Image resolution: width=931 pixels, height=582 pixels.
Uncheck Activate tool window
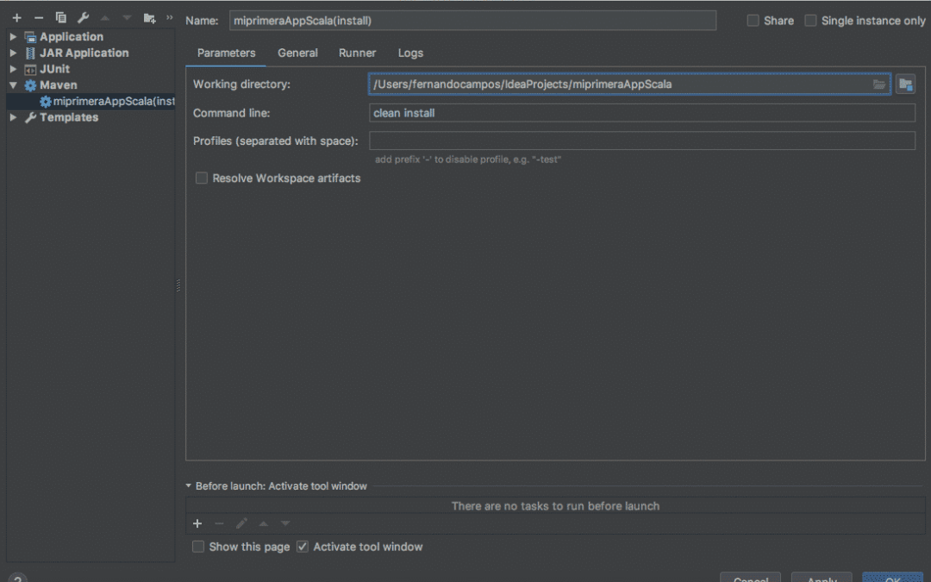tap(303, 547)
